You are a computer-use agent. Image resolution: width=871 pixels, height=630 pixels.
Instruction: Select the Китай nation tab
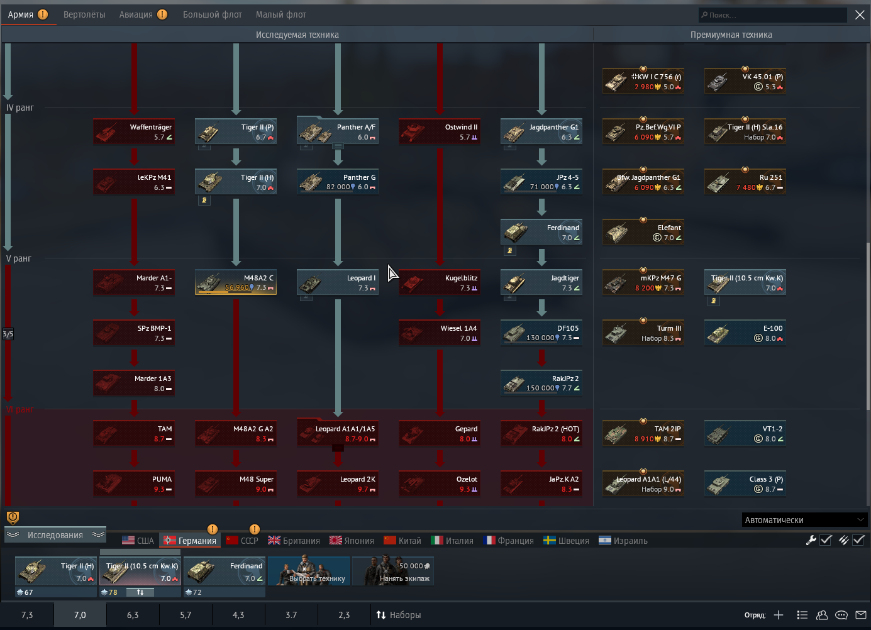402,540
